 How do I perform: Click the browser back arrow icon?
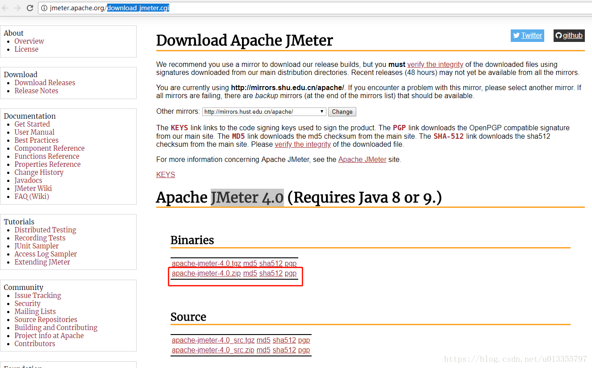[5, 8]
